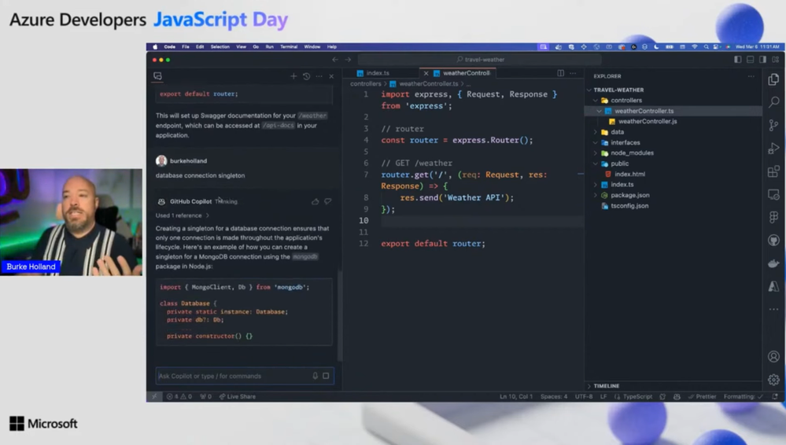Click Spaces: 4 indentation setting
The image size is (786, 445).
tap(554, 396)
